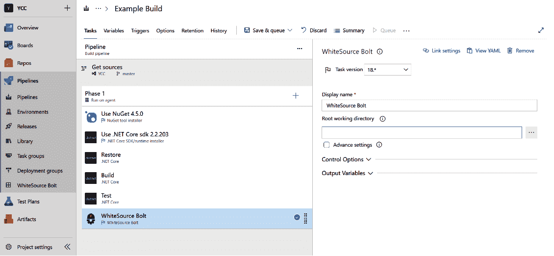Collapse the sidebar with double chevron
Viewport: 554px width, 256px height.
67,247
